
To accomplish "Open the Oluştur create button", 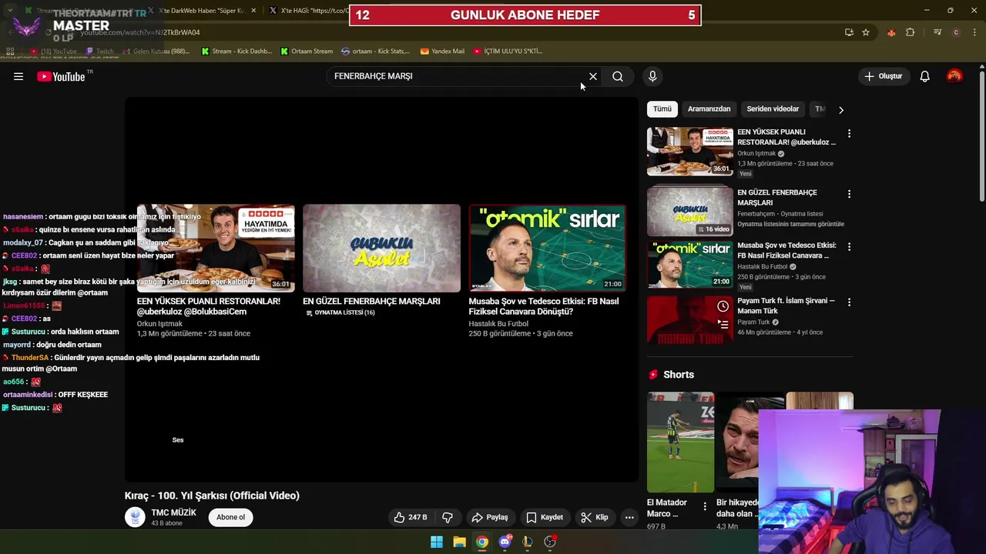I will tap(883, 76).
